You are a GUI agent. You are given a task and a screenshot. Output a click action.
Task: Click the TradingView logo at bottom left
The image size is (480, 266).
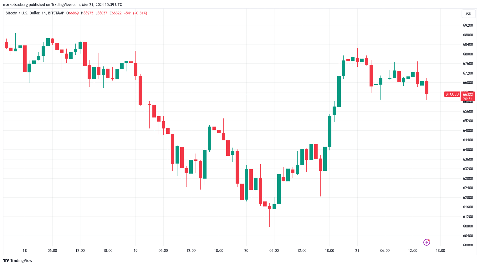[18, 260]
